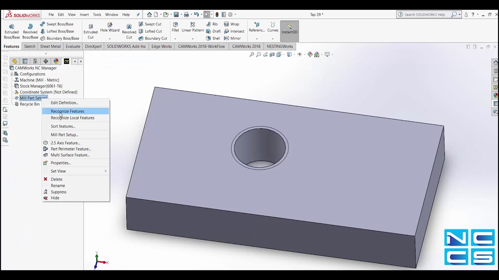Open the ConfigurationManager tab icon
The height and width of the screenshot is (280, 499).
point(35,61)
